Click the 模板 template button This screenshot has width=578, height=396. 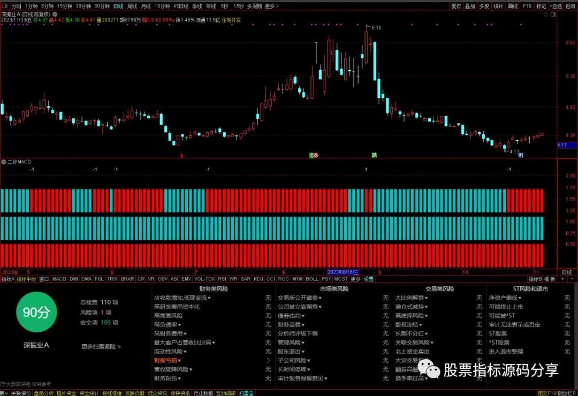[x=550, y=279]
